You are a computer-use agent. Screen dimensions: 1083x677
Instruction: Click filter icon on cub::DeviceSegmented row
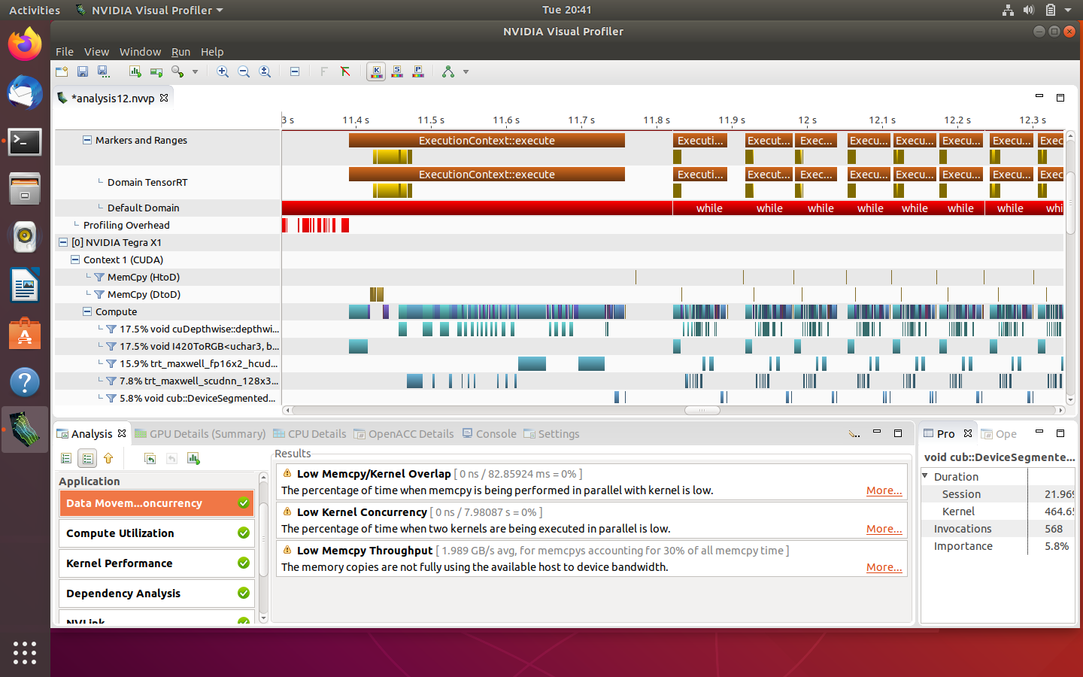[111, 398]
